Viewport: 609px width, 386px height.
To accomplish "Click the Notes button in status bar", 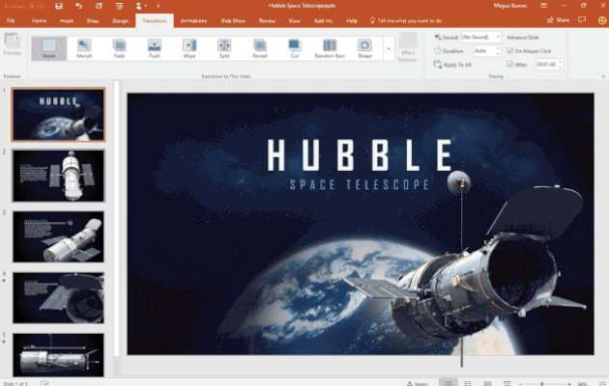I will coord(418,384).
